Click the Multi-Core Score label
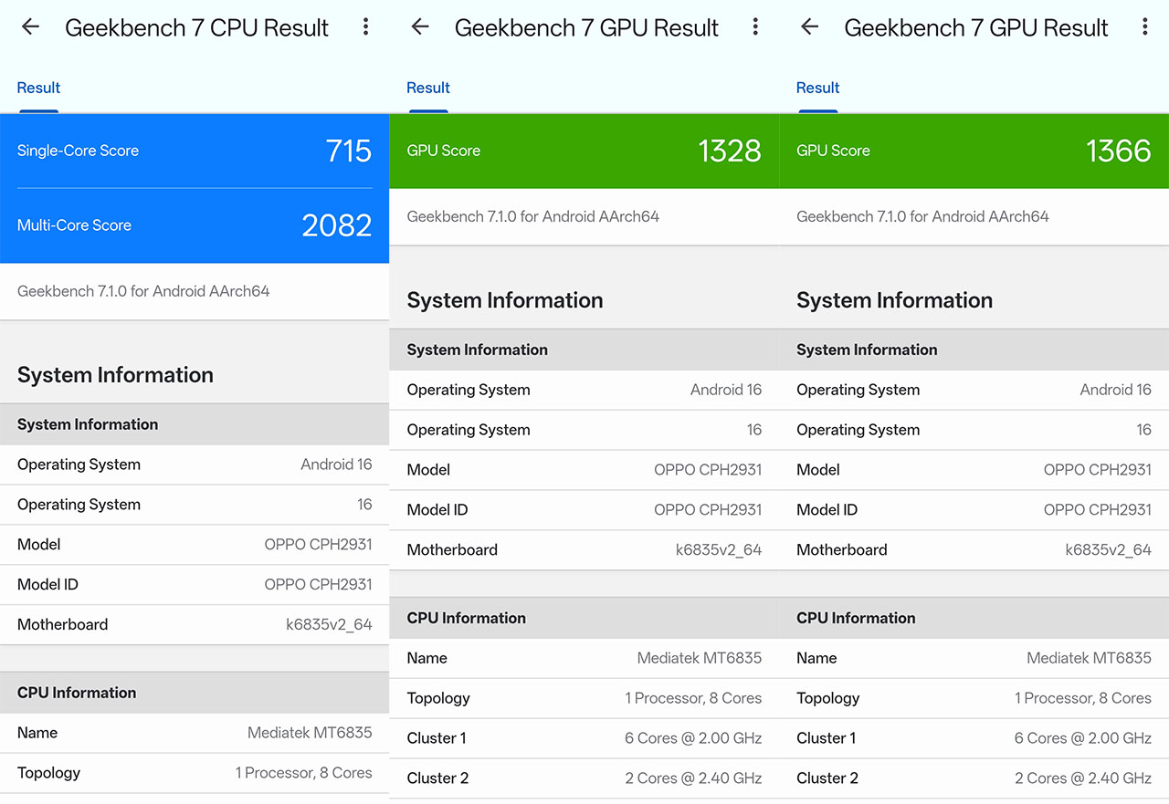 [x=74, y=225]
